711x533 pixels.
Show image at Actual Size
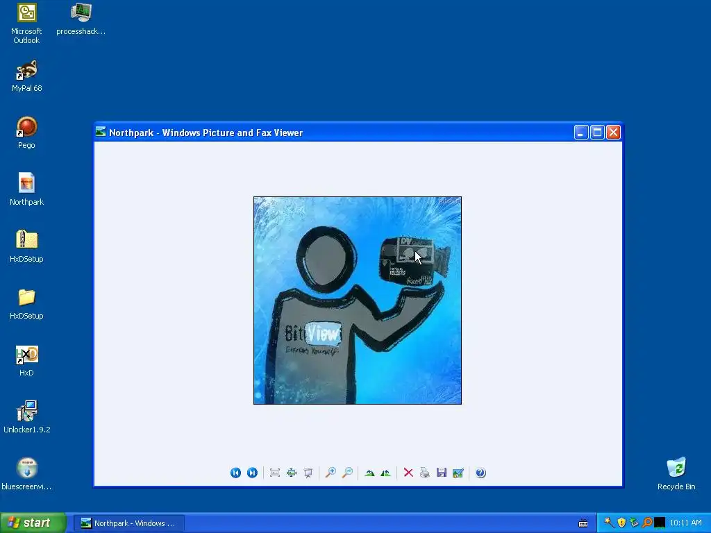tap(292, 473)
